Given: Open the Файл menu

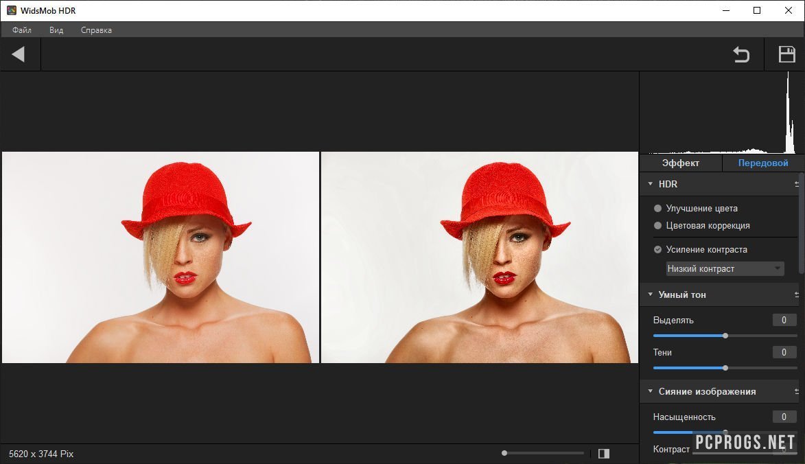Looking at the screenshot, I should 22,30.
